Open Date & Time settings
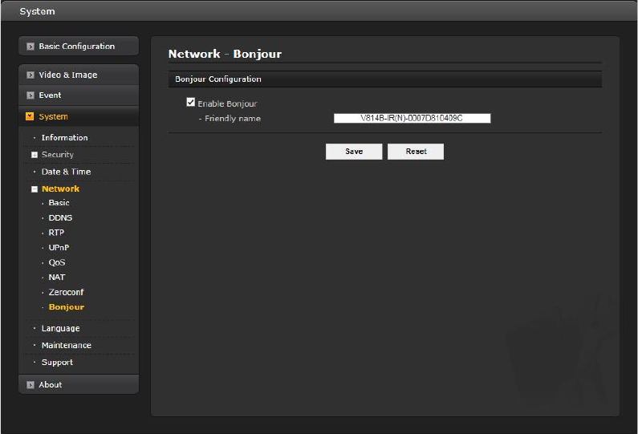Screen dimensions: 638x434 [67, 172]
